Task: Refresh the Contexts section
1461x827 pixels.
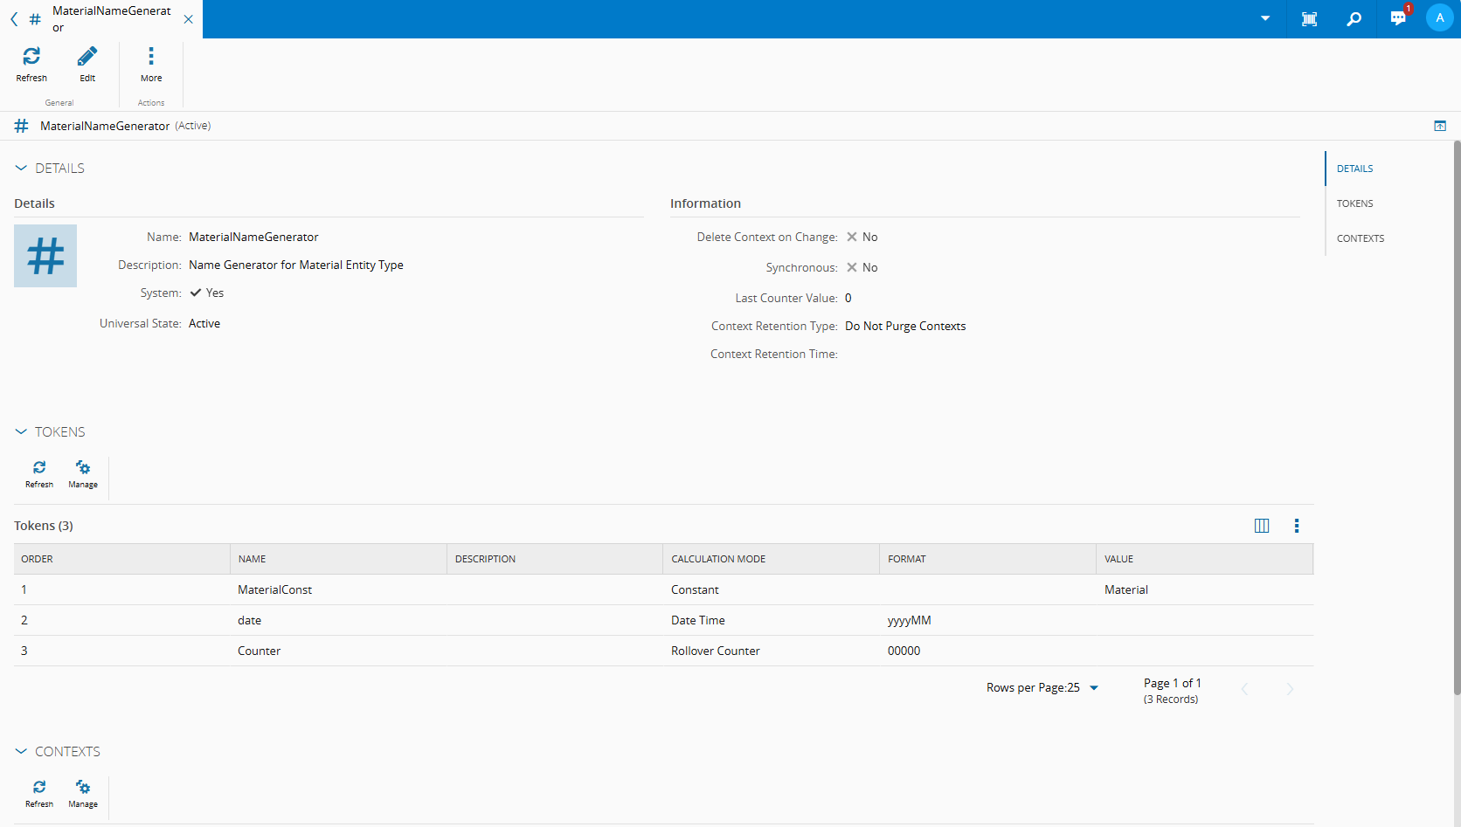Action: (x=39, y=788)
